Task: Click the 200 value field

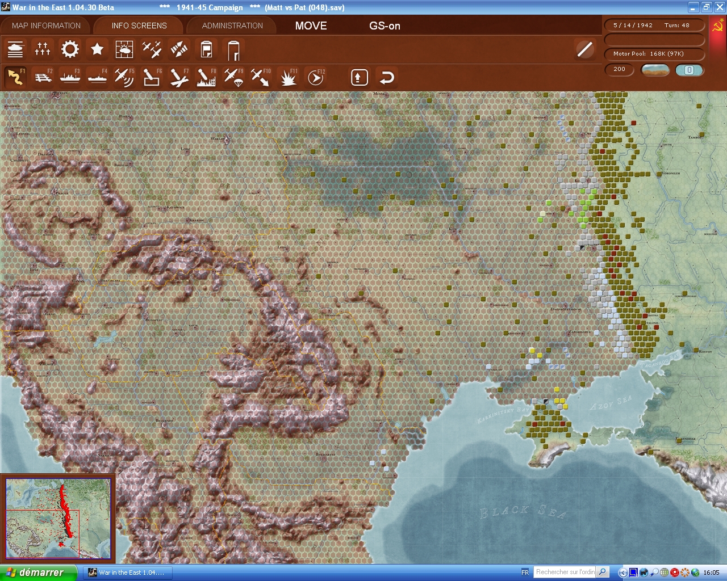Action: [x=619, y=69]
